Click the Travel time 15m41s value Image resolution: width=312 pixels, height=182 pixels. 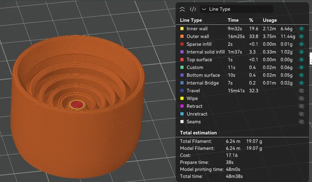[236, 90]
